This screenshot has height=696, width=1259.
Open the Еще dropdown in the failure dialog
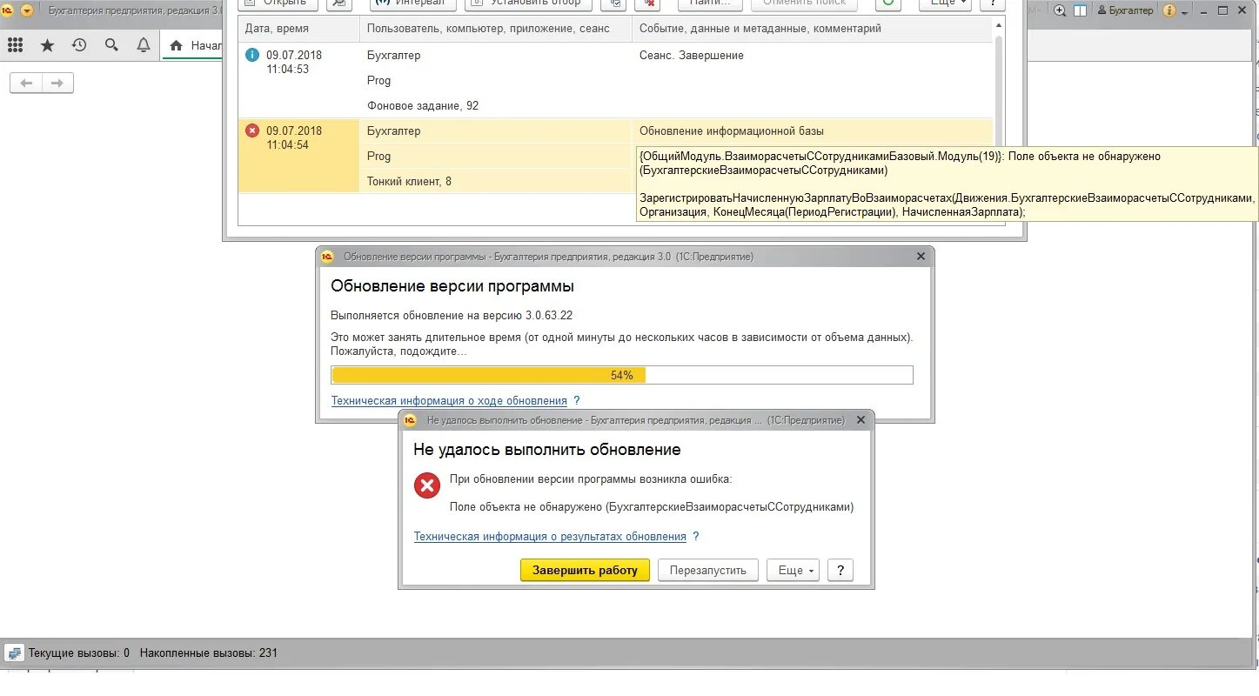793,570
